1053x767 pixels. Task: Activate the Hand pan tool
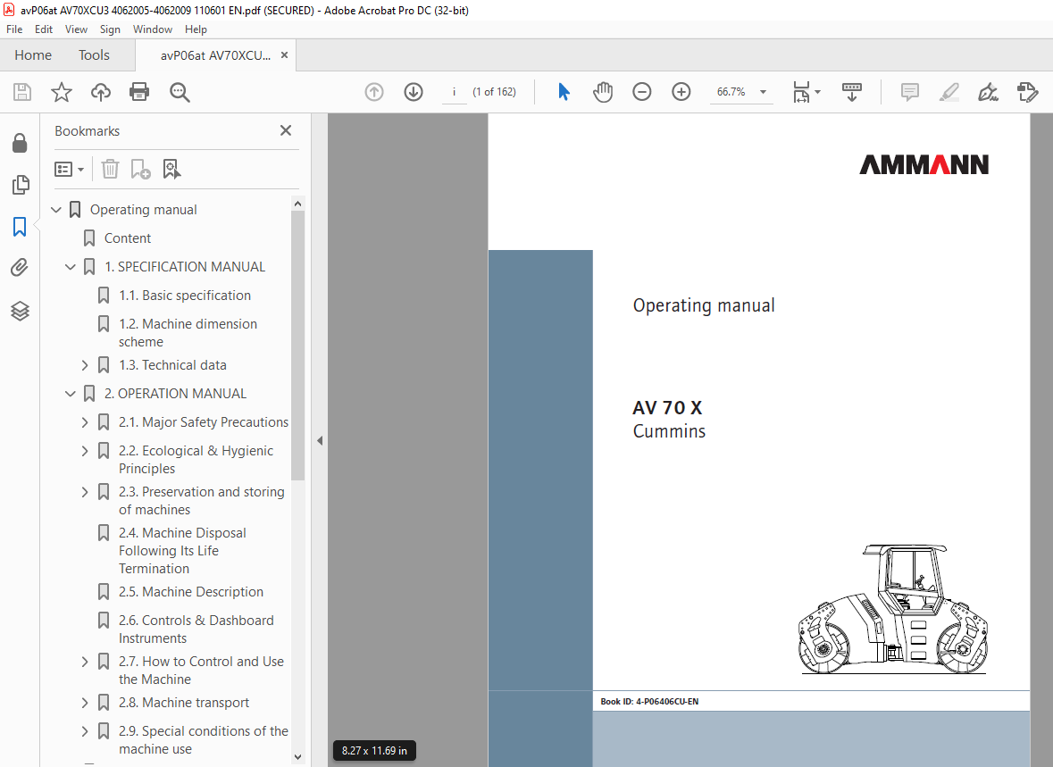pos(603,92)
